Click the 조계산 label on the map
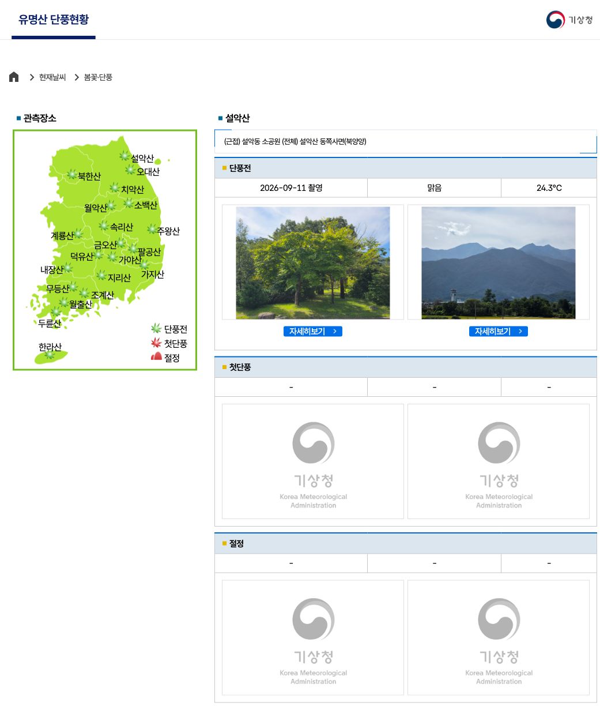 tap(103, 295)
